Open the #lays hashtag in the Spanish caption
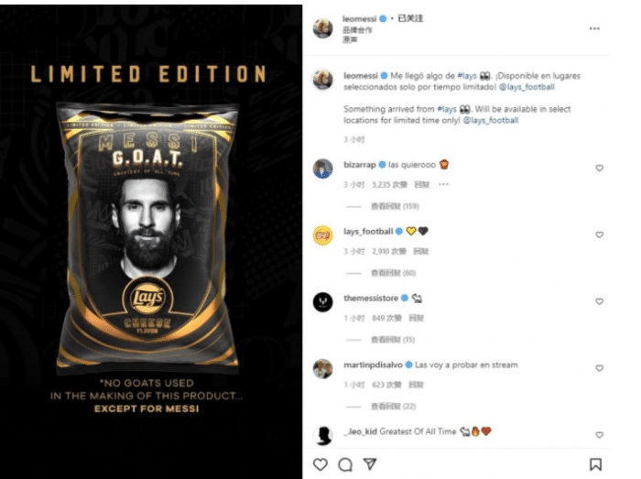Image resolution: width=641 pixels, height=479 pixels. (467, 76)
